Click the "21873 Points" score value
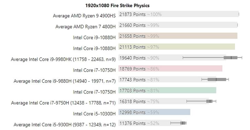 point(132,14)
